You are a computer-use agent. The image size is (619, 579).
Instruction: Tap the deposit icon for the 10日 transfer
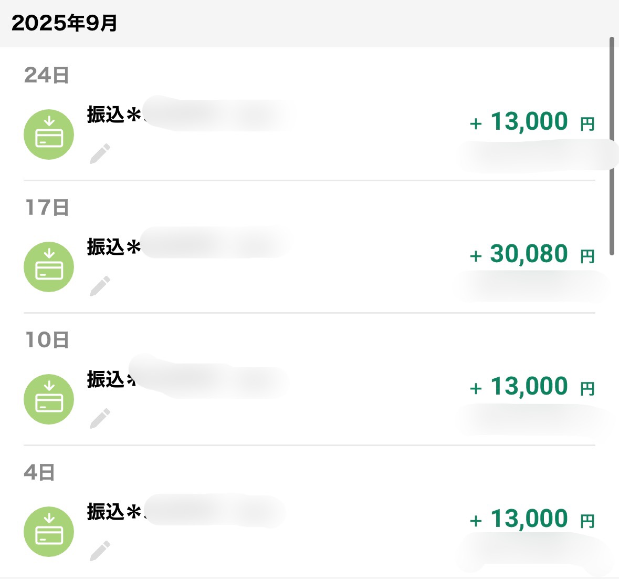pyautogui.click(x=49, y=399)
